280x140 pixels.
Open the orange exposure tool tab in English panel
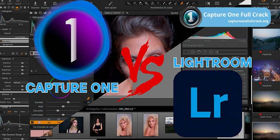(x=17, y=7)
